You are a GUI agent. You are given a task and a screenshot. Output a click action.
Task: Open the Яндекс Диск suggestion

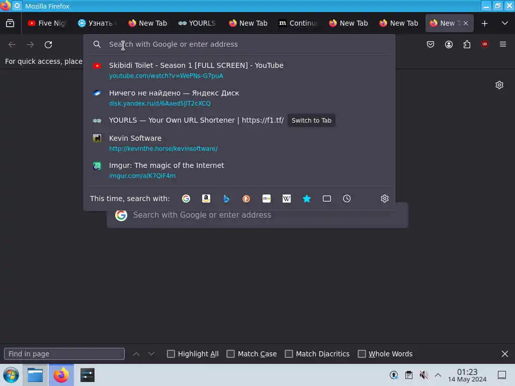(x=239, y=98)
